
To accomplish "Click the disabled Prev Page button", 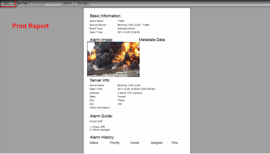I will pyautogui.click(x=37, y=3).
